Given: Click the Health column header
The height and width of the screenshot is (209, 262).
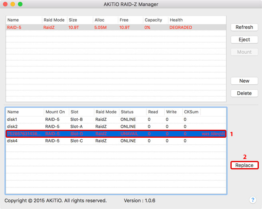Looking at the screenshot, I should [176, 20].
